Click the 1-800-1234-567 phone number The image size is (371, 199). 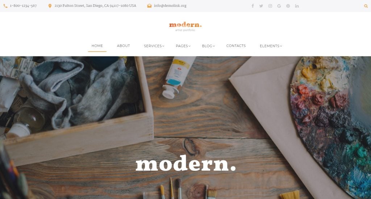tap(23, 6)
